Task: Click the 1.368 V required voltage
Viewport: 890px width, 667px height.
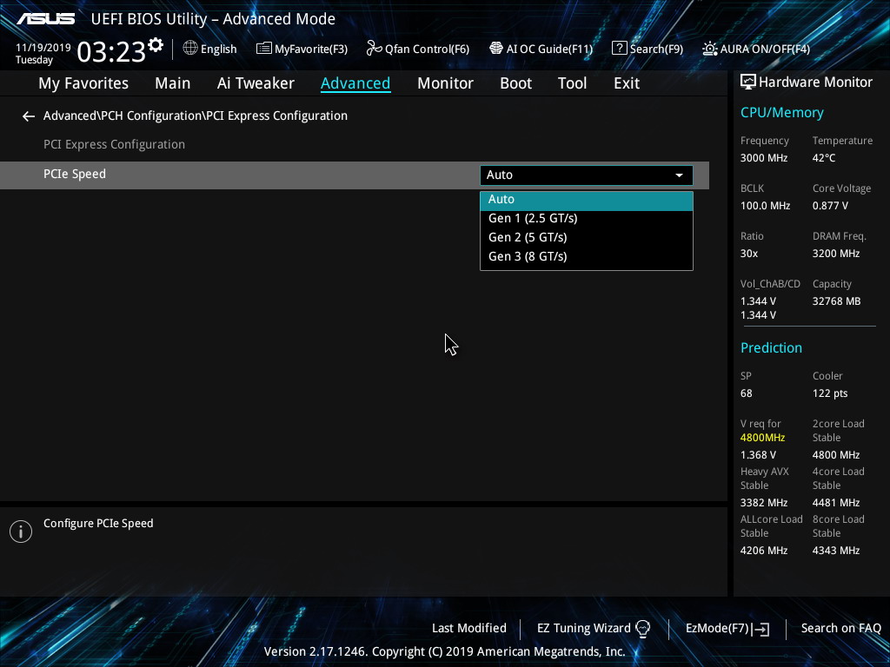Action: [x=758, y=455]
